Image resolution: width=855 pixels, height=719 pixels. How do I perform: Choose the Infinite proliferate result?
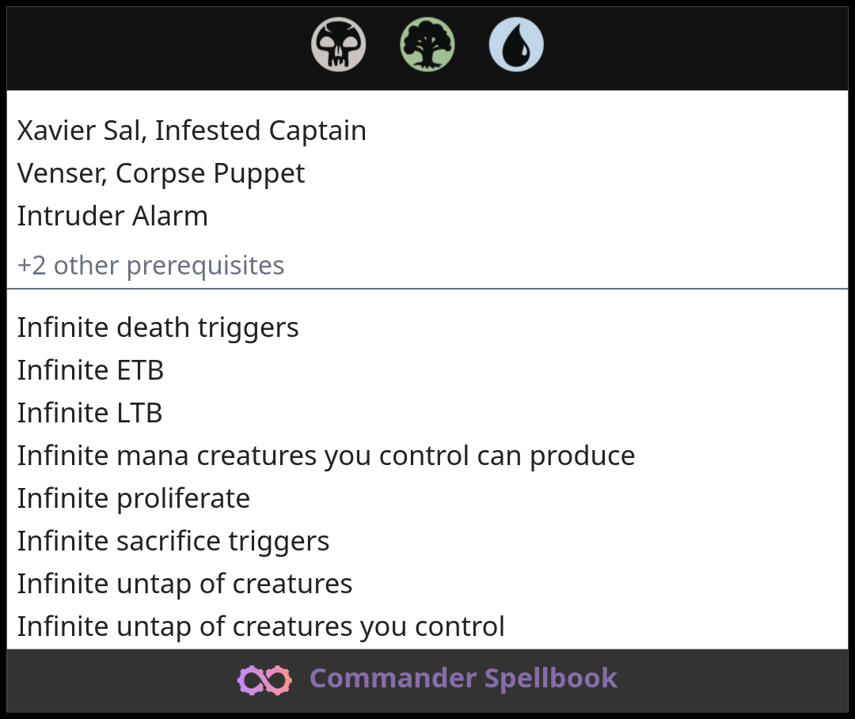coord(133,498)
